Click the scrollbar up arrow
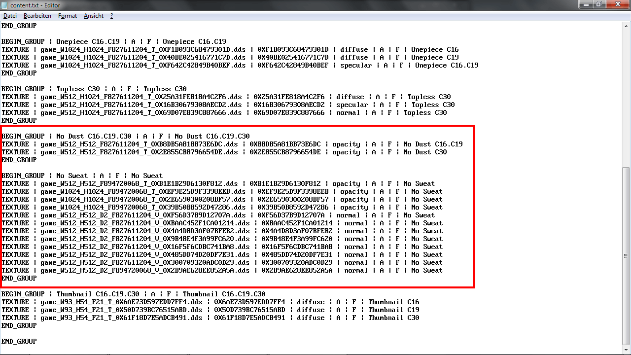631x355 pixels. pyautogui.click(x=627, y=25)
